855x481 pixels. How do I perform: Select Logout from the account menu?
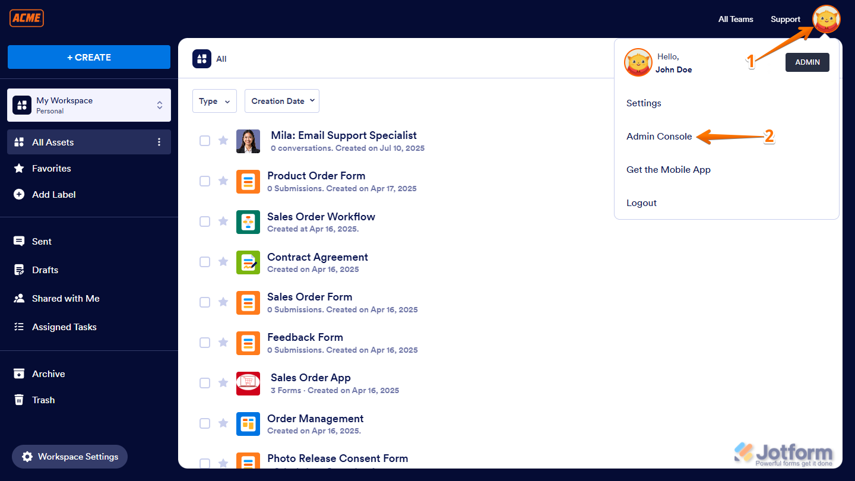(641, 202)
